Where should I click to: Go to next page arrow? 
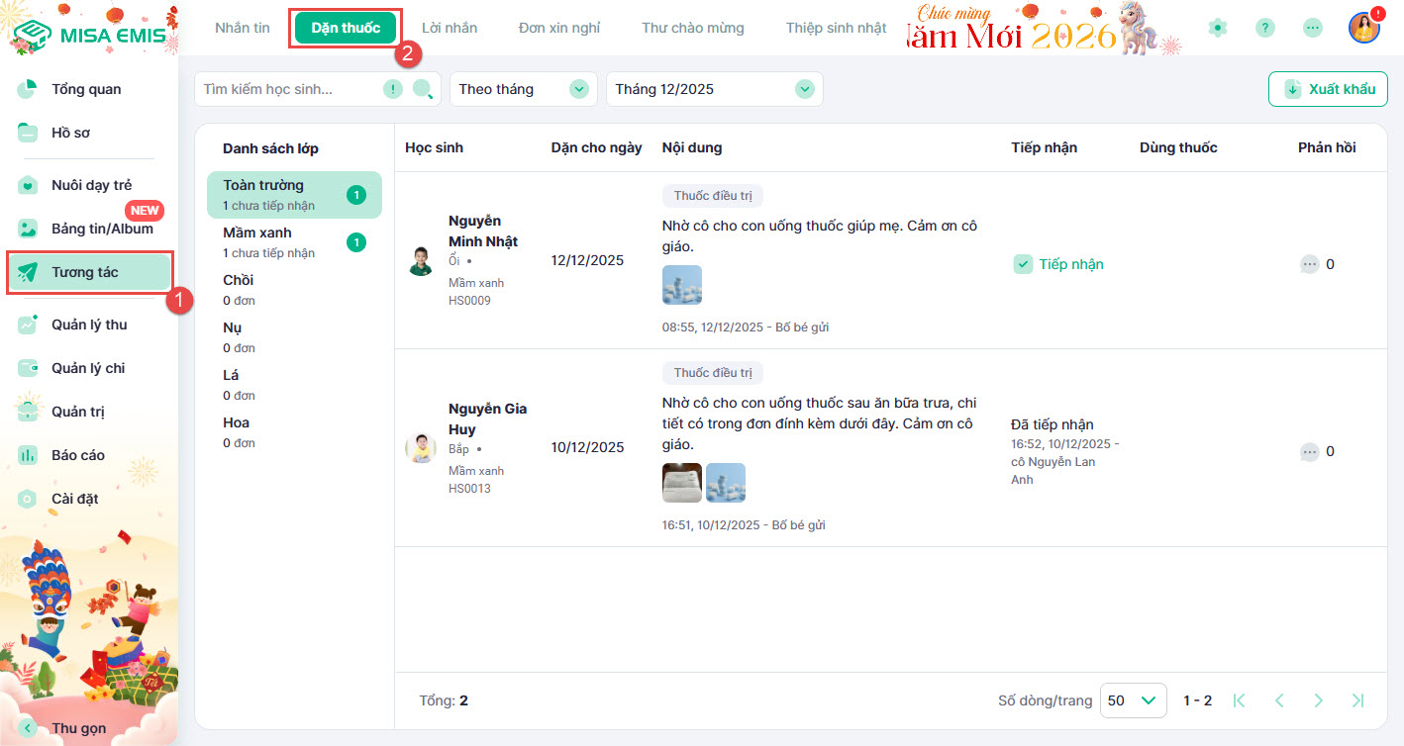(1318, 700)
